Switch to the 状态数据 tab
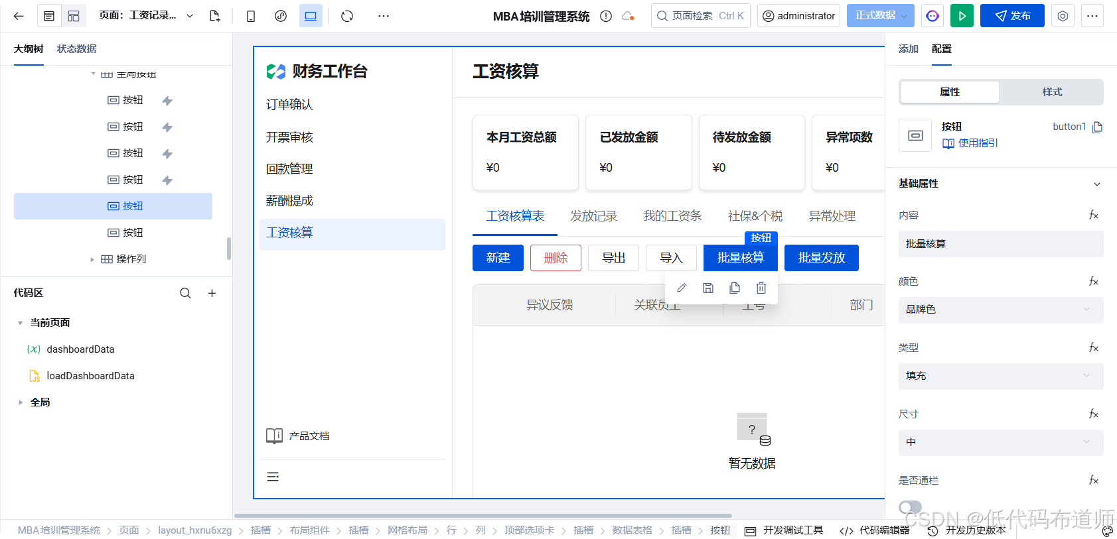 point(76,49)
